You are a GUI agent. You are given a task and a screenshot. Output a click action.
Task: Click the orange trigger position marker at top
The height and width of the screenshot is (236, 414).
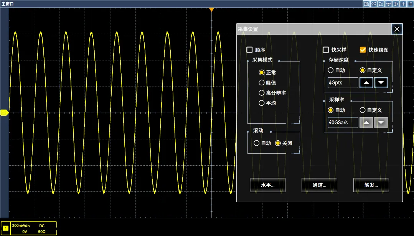[211, 9]
